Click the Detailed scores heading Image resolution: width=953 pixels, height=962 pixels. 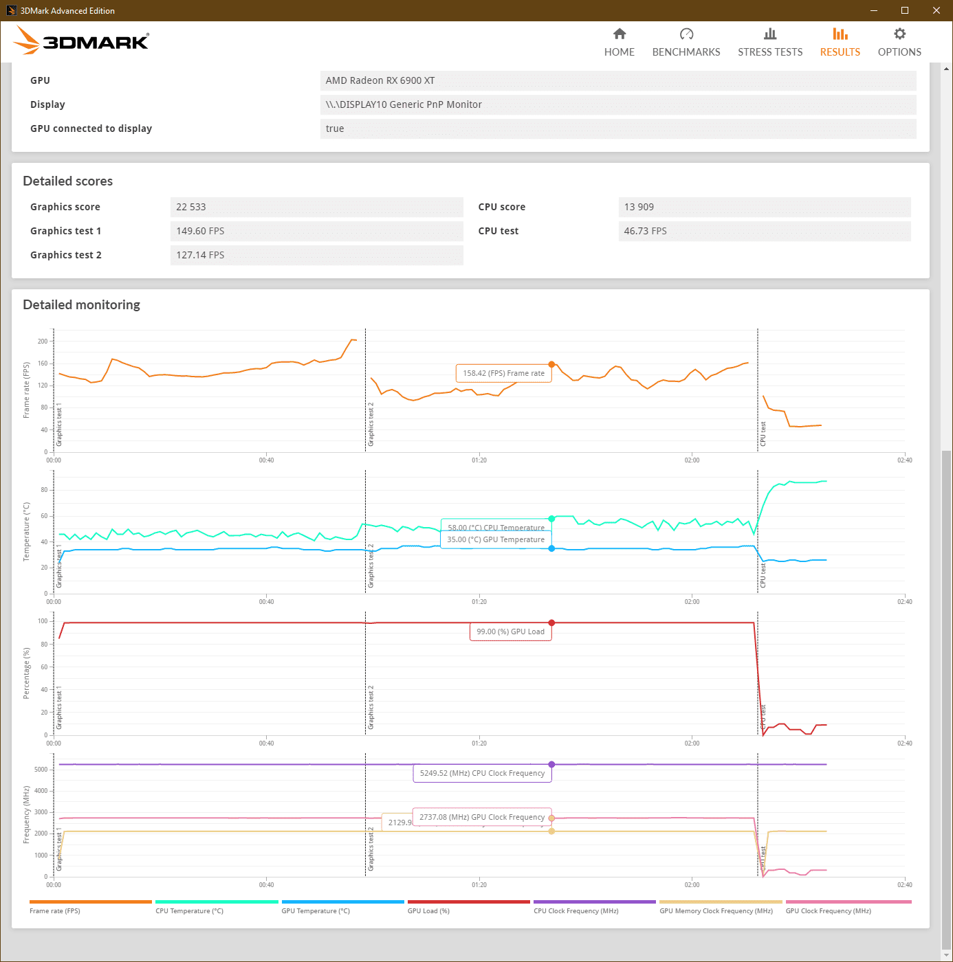(68, 181)
